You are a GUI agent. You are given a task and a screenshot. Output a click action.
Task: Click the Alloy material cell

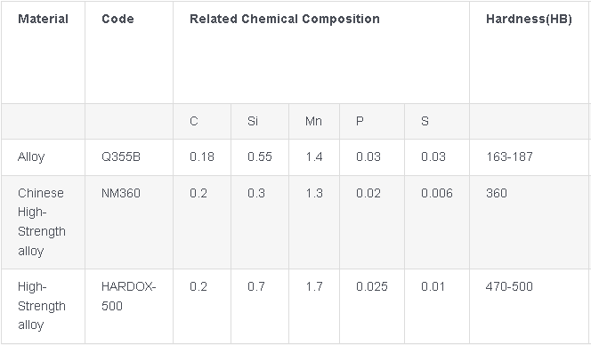[31, 156]
